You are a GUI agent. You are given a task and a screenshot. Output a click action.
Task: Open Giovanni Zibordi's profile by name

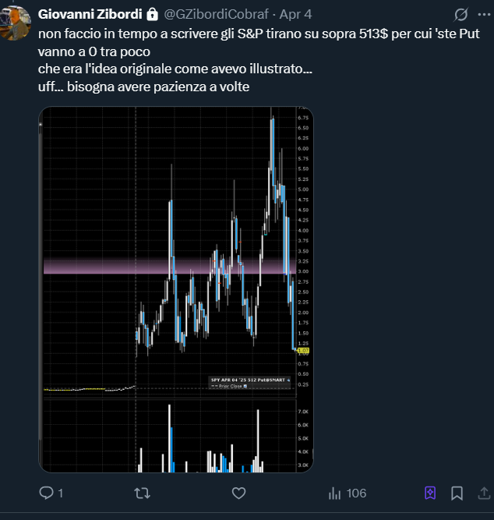click(91, 15)
